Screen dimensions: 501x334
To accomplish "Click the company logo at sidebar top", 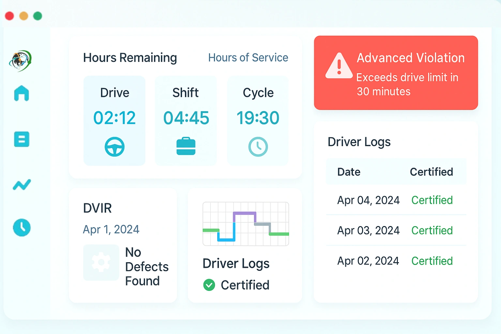I will [21, 61].
